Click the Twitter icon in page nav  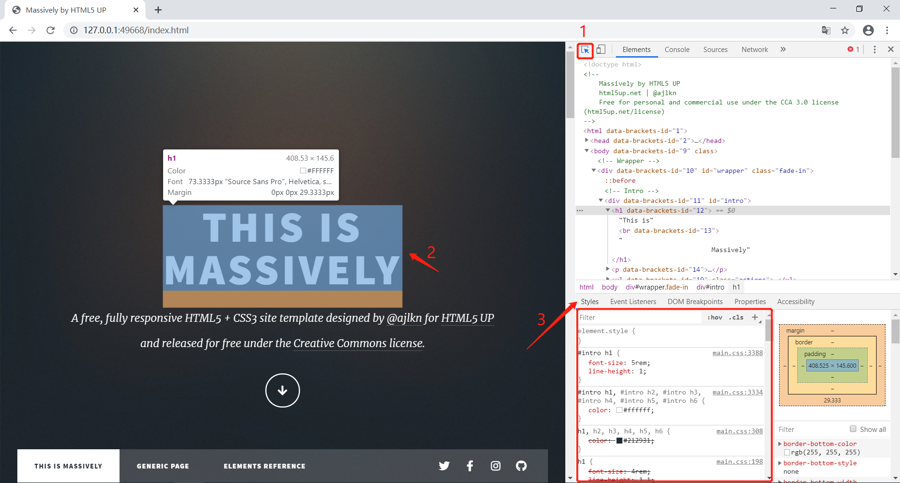click(444, 466)
